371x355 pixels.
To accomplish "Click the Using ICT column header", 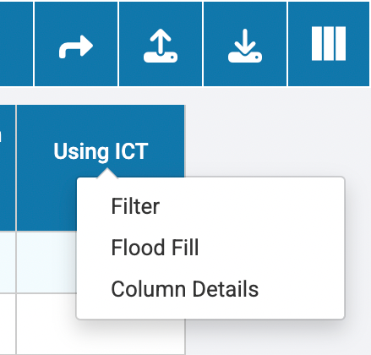I will [x=101, y=151].
